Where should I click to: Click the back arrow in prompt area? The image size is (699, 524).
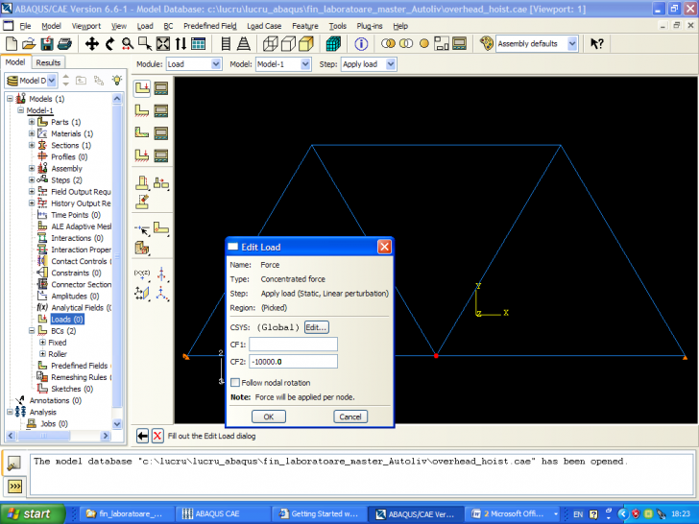142,436
